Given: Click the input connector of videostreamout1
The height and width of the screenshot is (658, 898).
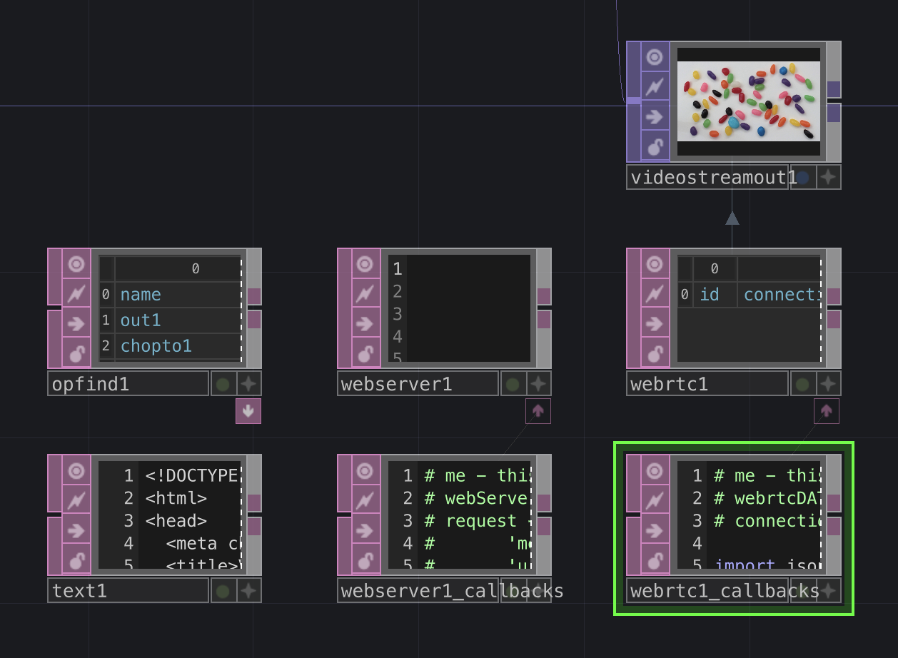Looking at the screenshot, I should pos(633,101).
